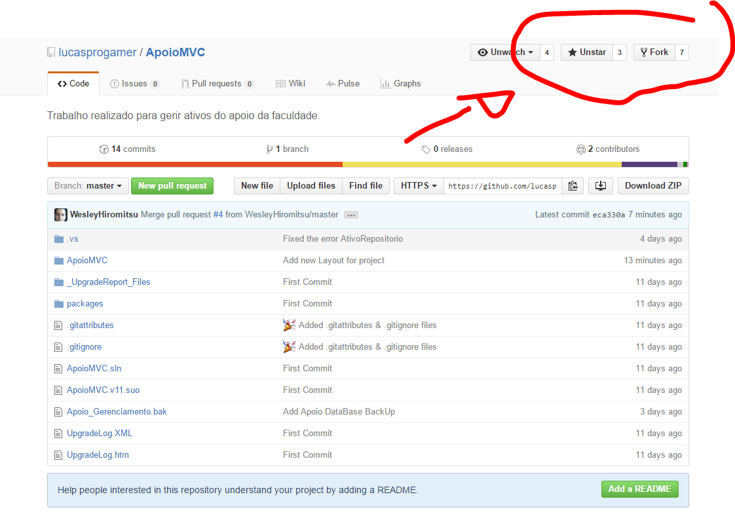735x520 pixels.
Task: Click the clone URL text field
Action: 502,186
